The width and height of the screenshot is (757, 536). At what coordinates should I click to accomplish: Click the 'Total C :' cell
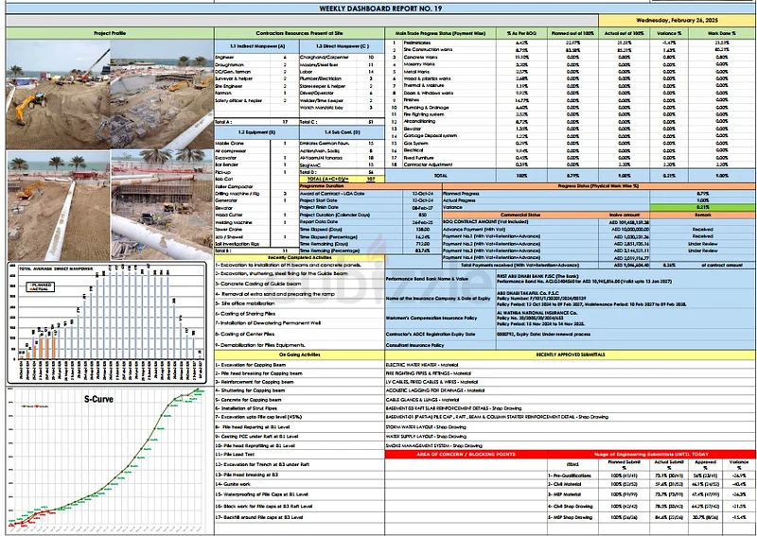pyautogui.click(x=342, y=122)
